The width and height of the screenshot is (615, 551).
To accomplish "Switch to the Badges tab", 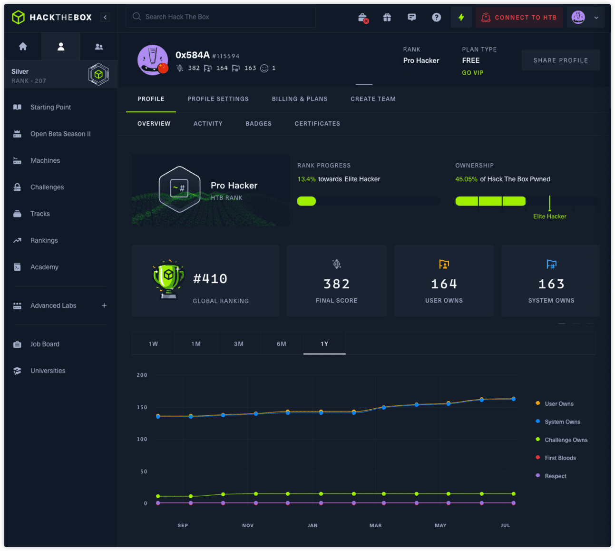I will click(258, 124).
